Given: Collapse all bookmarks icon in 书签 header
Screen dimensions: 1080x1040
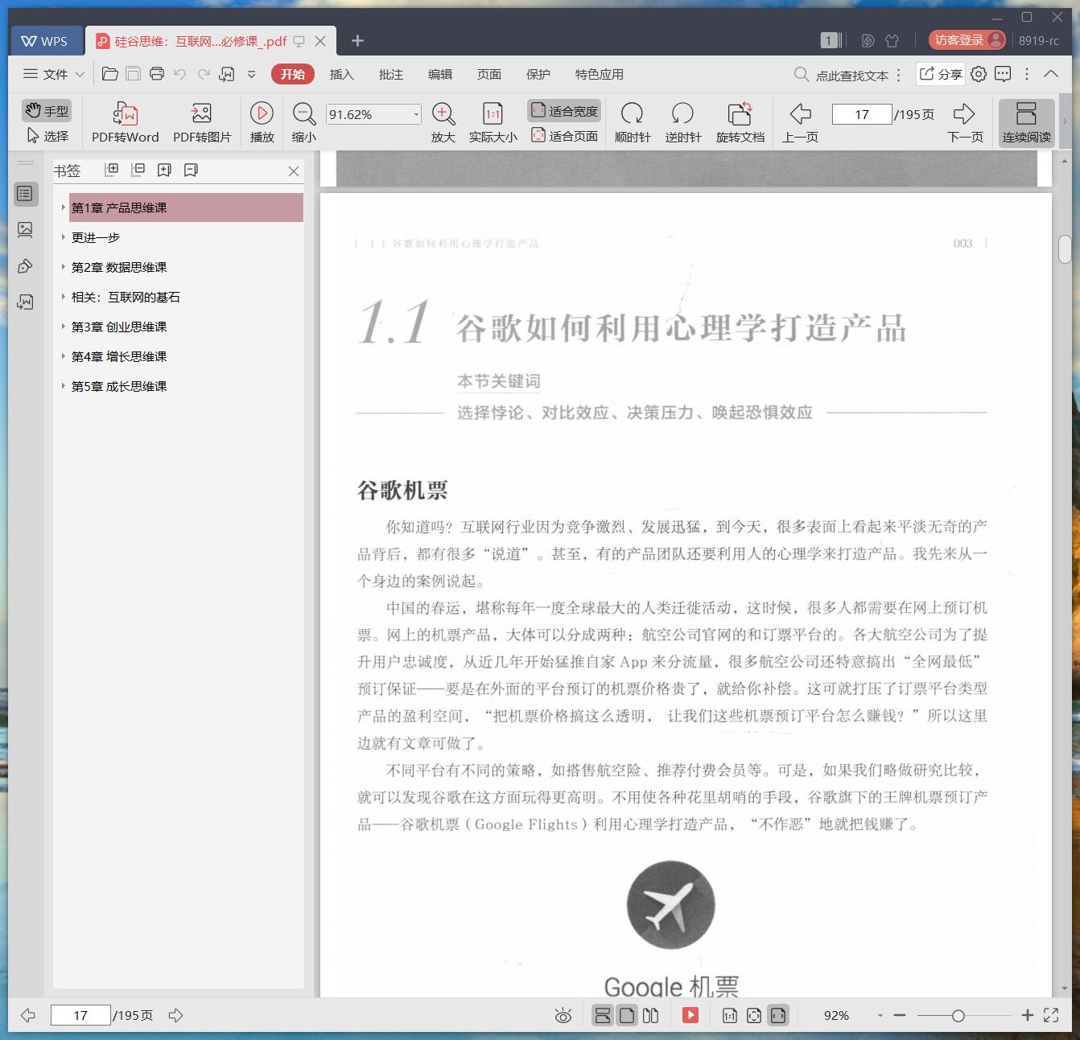Looking at the screenshot, I should (x=138, y=170).
